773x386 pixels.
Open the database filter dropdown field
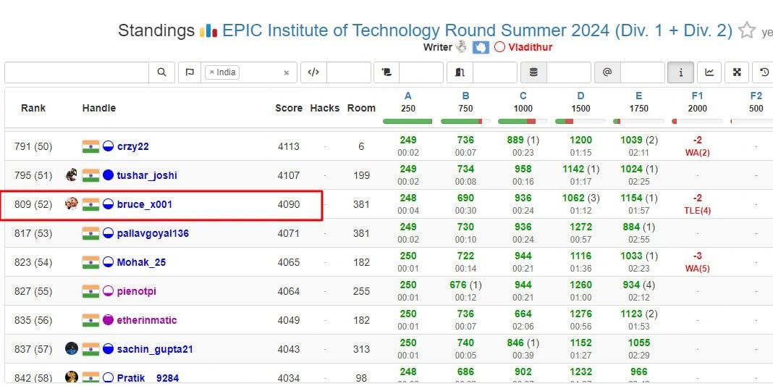(x=568, y=72)
